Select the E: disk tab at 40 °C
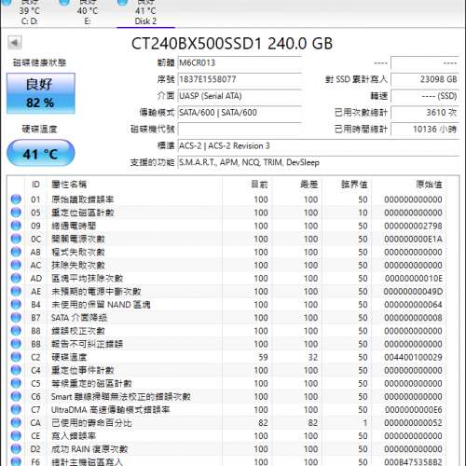466x466 pixels. click(x=88, y=14)
